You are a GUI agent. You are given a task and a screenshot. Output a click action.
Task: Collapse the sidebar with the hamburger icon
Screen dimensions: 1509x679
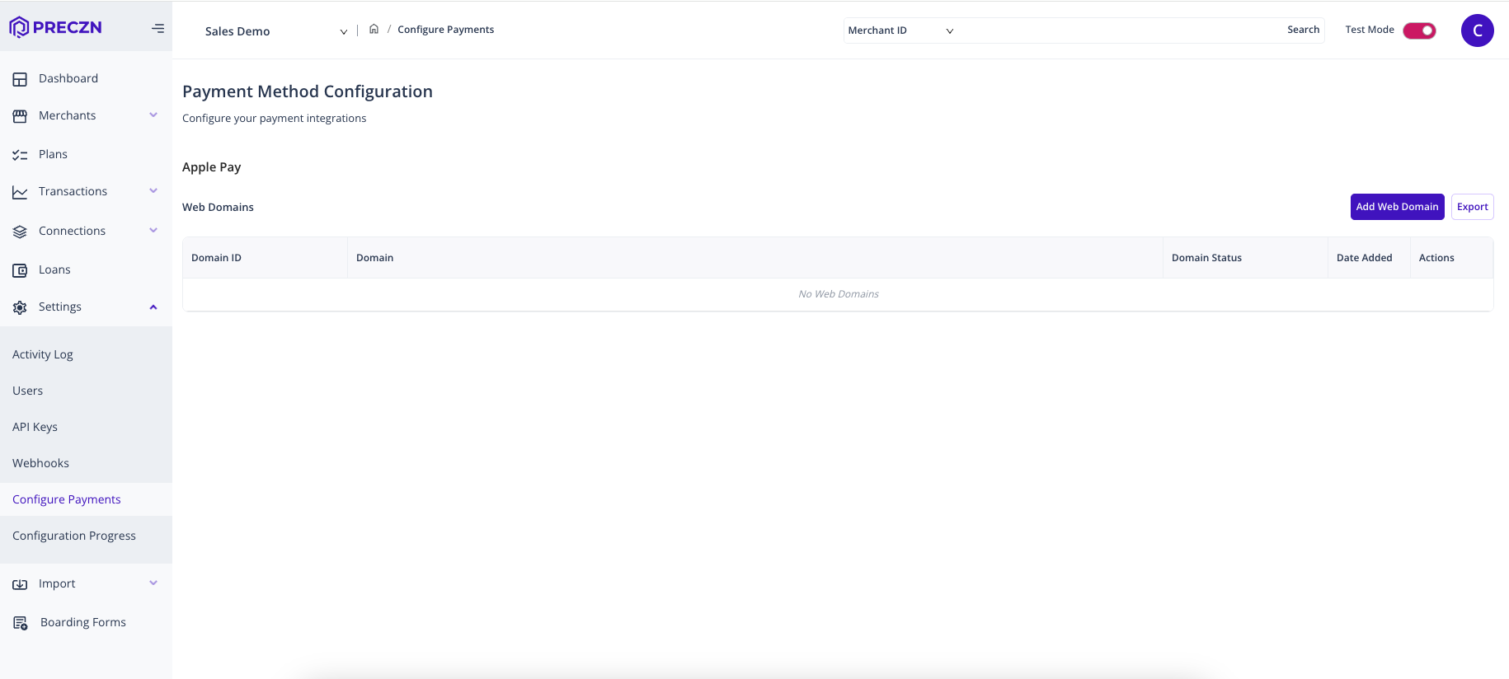click(x=157, y=29)
